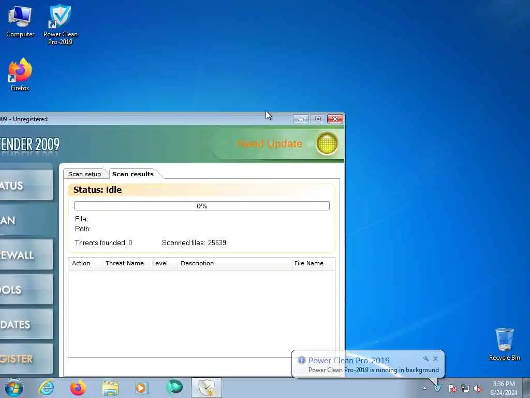Show hidden tray icons arrow
This screenshot has width=530, height=398.
click(x=424, y=388)
